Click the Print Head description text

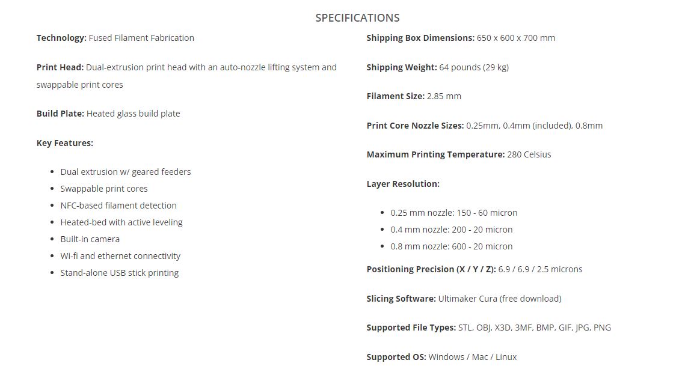[x=186, y=76]
